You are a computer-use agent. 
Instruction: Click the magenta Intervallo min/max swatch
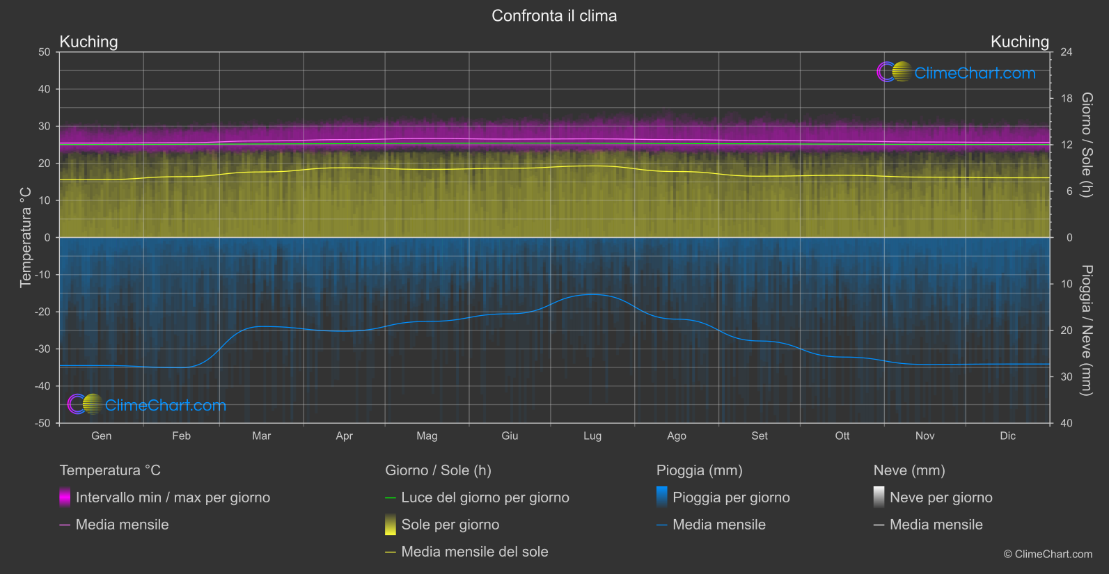pos(65,497)
